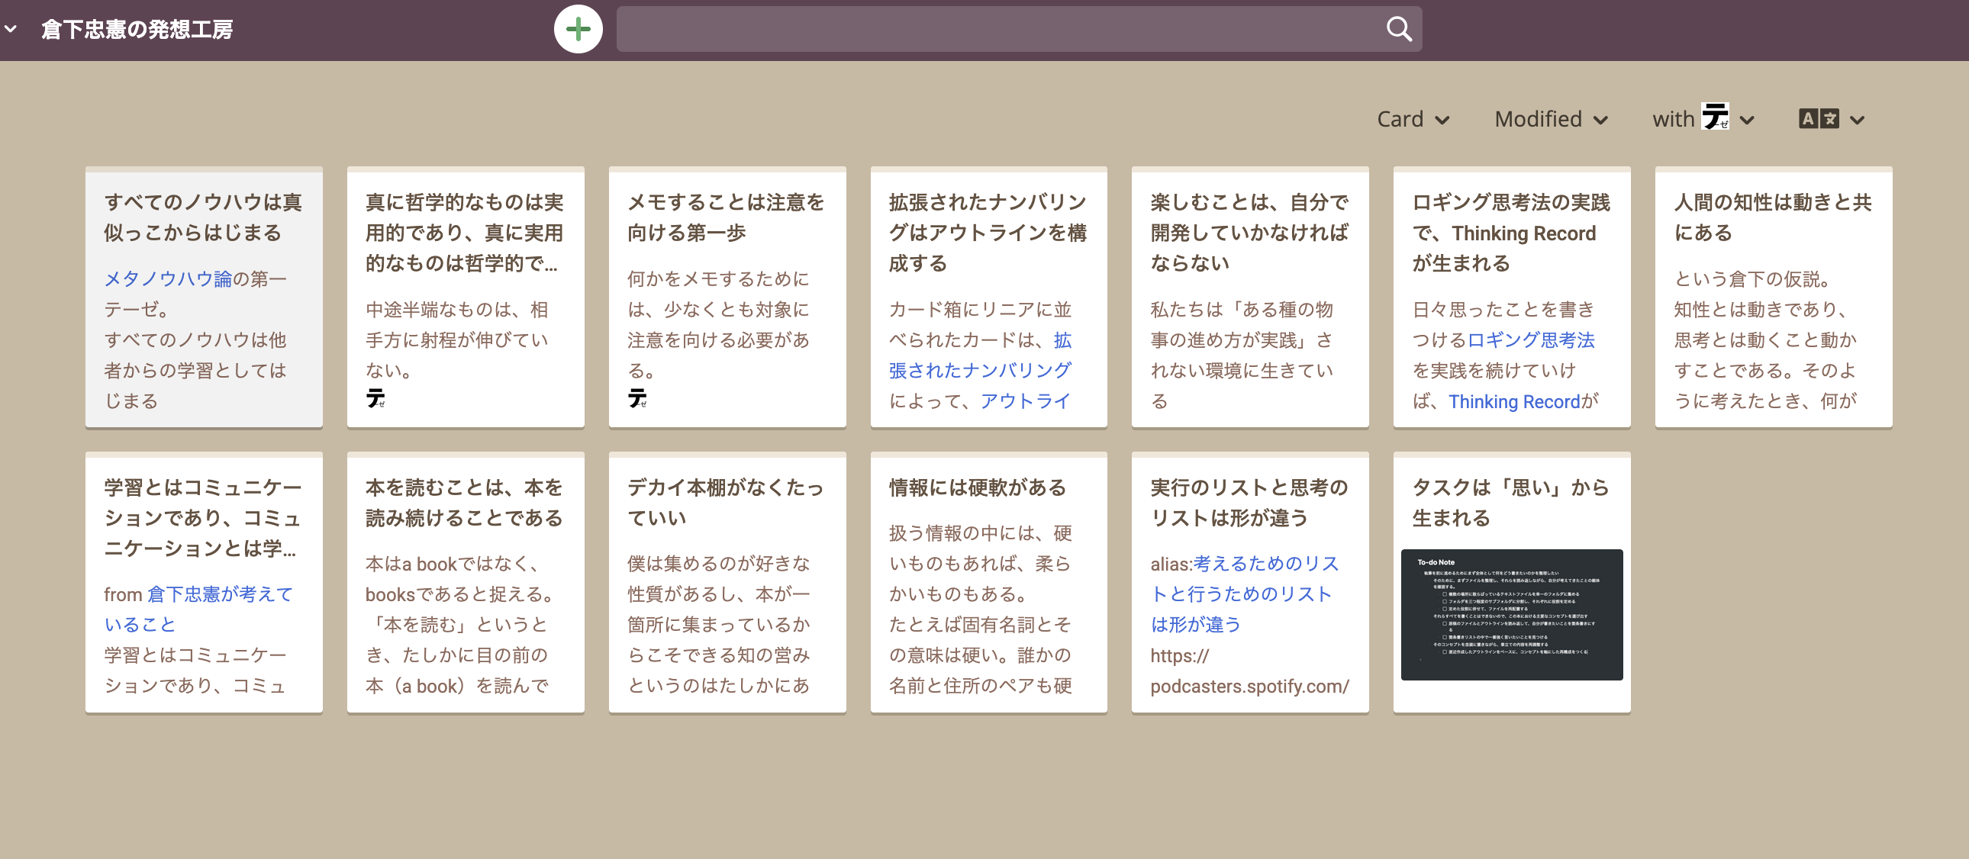
Task: Open card 実行のリストと思考のリストは形が違う
Action: 1250,582
